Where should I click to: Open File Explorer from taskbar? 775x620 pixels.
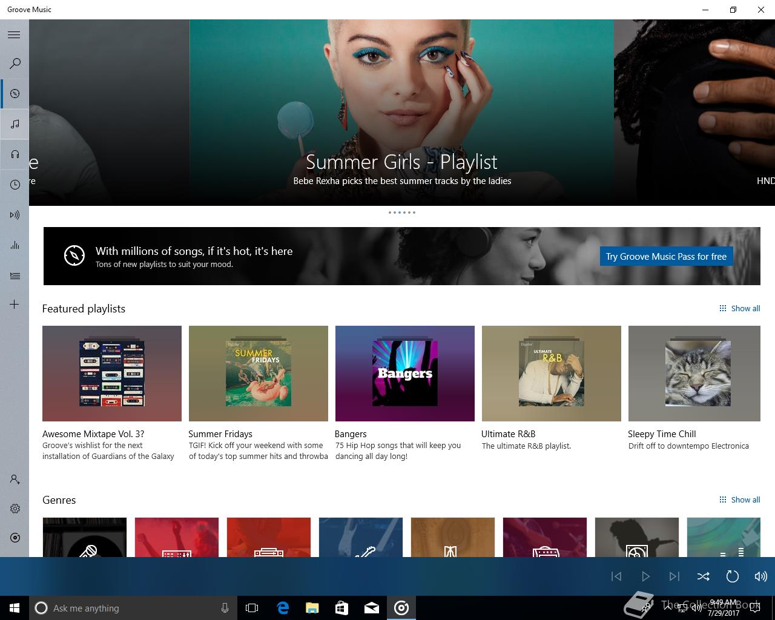[x=312, y=608]
